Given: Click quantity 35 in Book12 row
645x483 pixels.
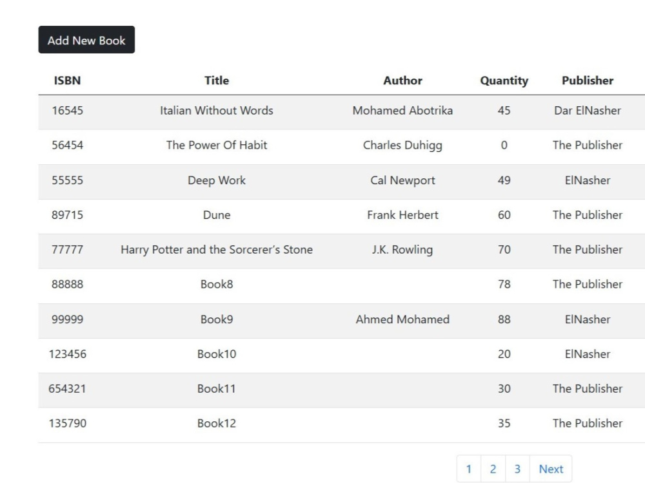Looking at the screenshot, I should click(x=504, y=423).
